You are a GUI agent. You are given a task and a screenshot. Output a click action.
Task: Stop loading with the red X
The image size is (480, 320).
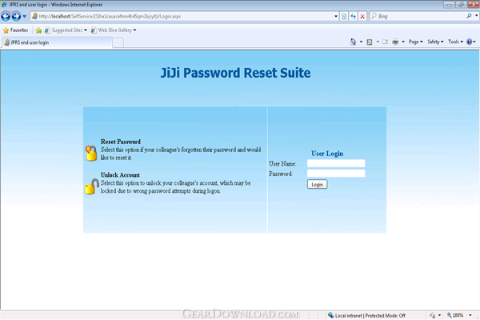[362, 16]
